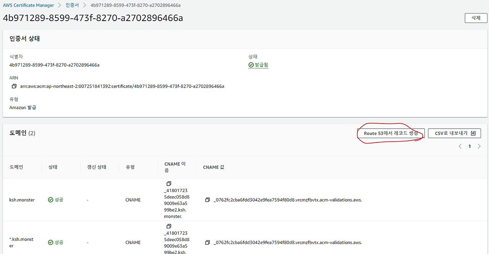Image resolution: width=489 pixels, height=254 pixels.
Task: Click success icon in ksh.monster row
Action: click(50, 200)
